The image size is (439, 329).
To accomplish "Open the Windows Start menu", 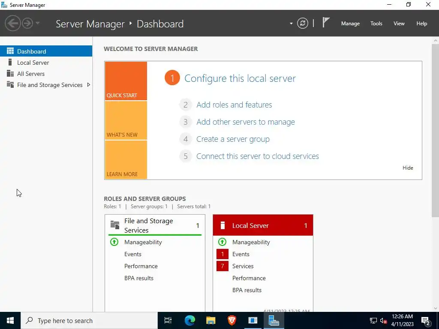I will [10, 320].
